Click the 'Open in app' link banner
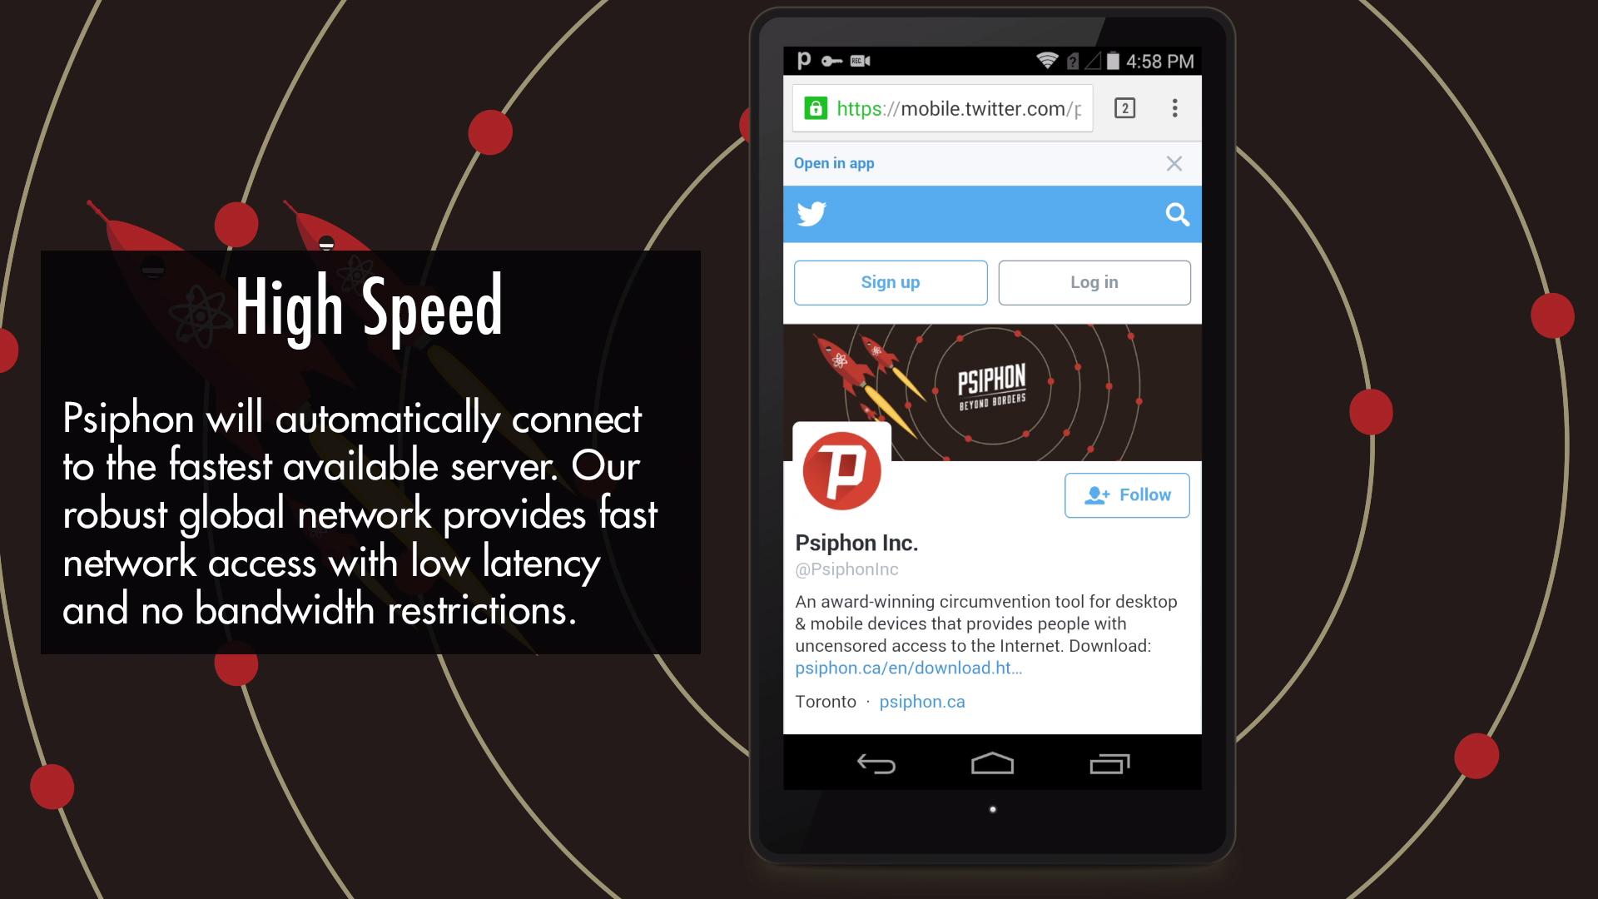Image resolution: width=1598 pixels, height=899 pixels. pos(834,162)
